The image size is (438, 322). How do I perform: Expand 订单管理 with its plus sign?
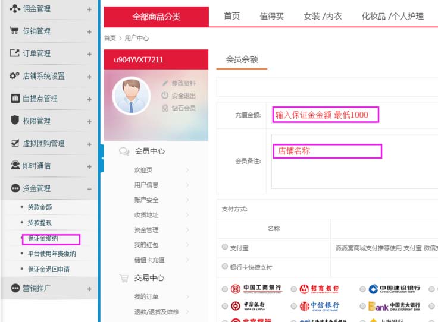(x=89, y=55)
